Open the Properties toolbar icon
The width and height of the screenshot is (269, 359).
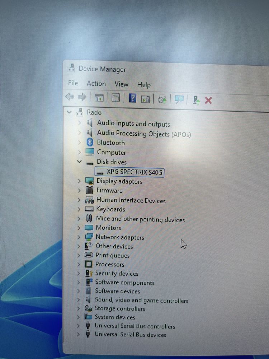pos(116,98)
